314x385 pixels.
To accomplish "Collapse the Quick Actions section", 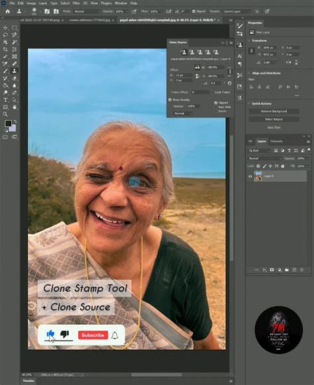I will pyautogui.click(x=249, y=104).
